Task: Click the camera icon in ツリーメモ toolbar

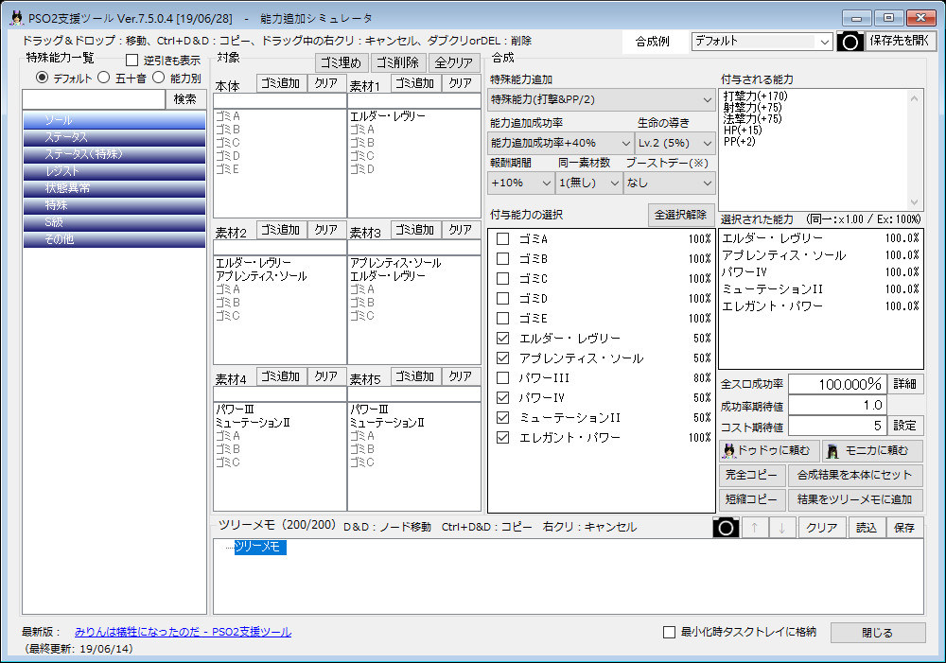Action: [726, 528]
